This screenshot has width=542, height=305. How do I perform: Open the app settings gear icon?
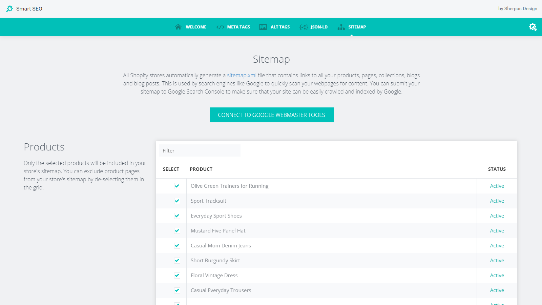click(x=533, y=27)
